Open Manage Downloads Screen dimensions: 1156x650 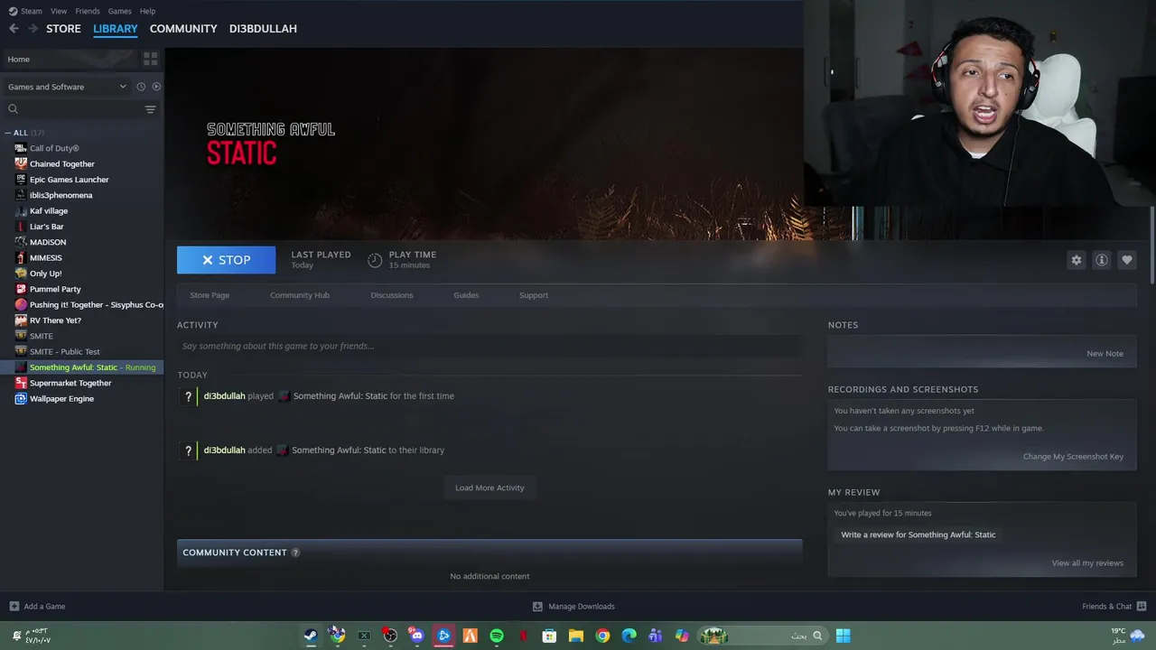[573, 607]
